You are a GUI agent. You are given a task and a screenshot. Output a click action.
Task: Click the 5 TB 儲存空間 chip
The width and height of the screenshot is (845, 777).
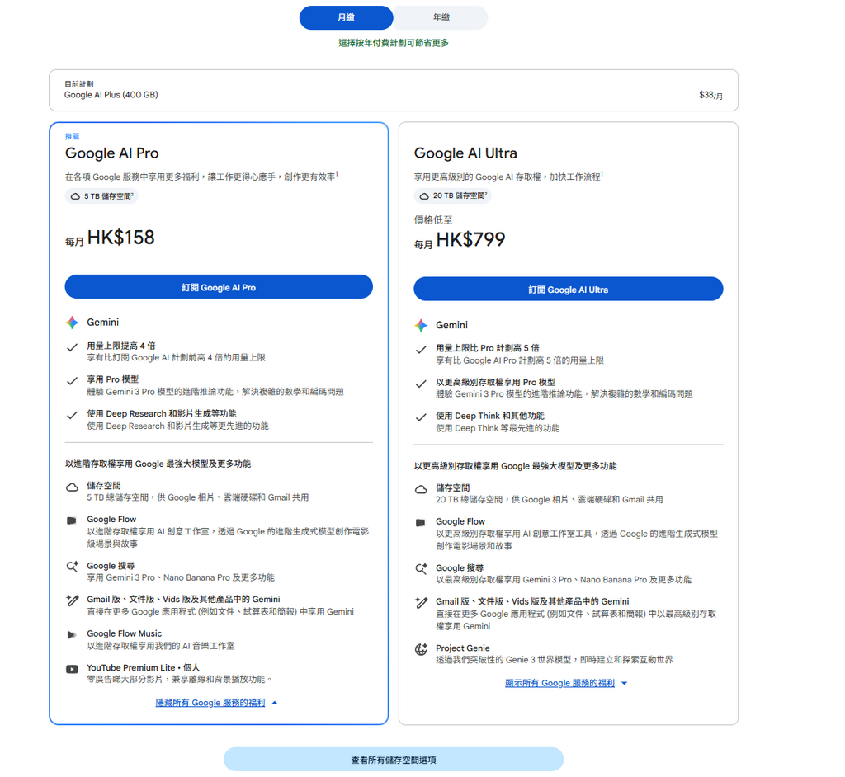coord(101,196)
